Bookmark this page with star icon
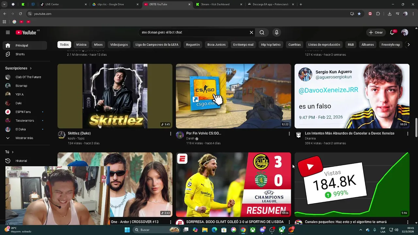Viewport: 418px width, 235px height. (359, 14)
